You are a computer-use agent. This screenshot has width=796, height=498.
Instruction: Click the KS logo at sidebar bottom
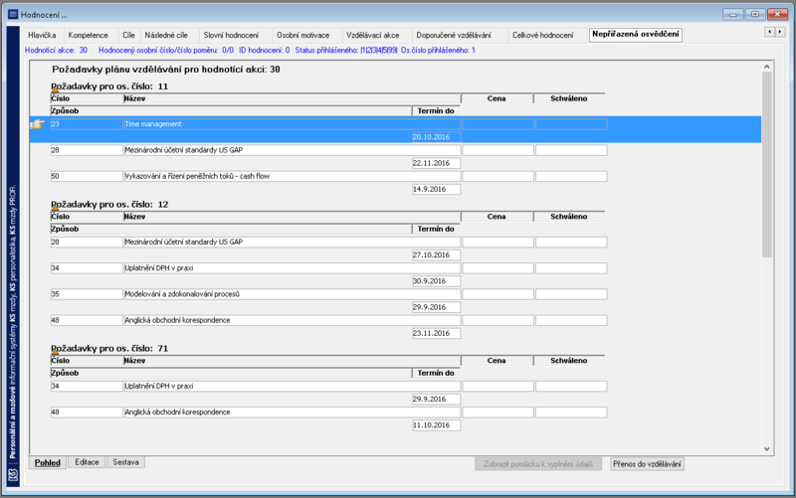(13, 475)
